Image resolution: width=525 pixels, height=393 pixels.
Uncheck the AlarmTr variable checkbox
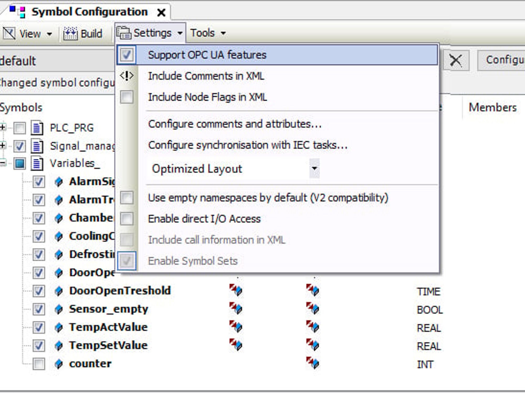(39, 200)
